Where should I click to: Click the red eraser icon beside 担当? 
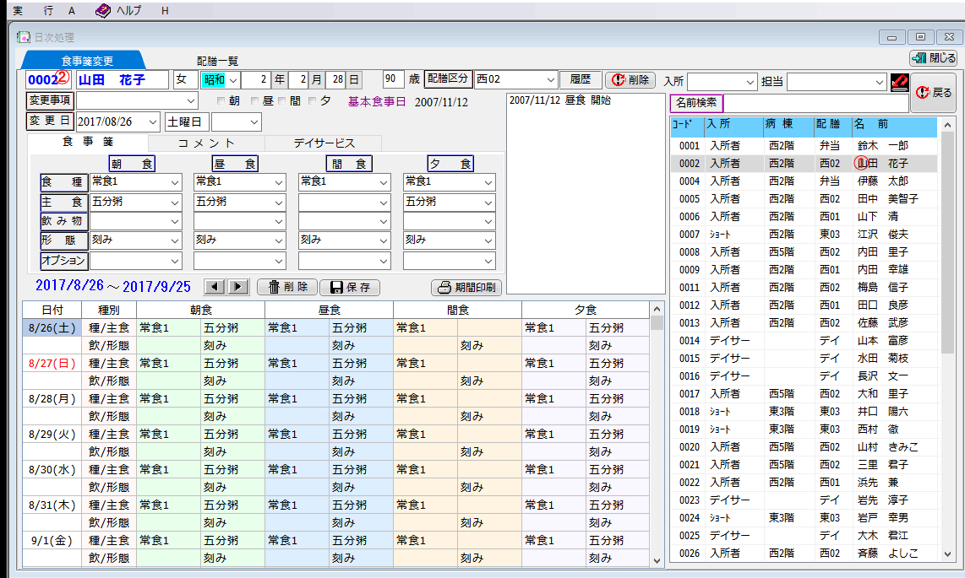(x=899, y=81)
